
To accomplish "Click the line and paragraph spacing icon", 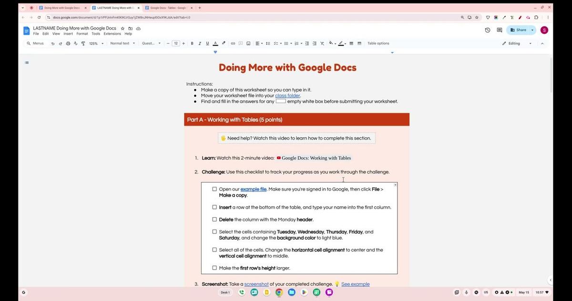I will pyautogui.click(x=268, y=43).
